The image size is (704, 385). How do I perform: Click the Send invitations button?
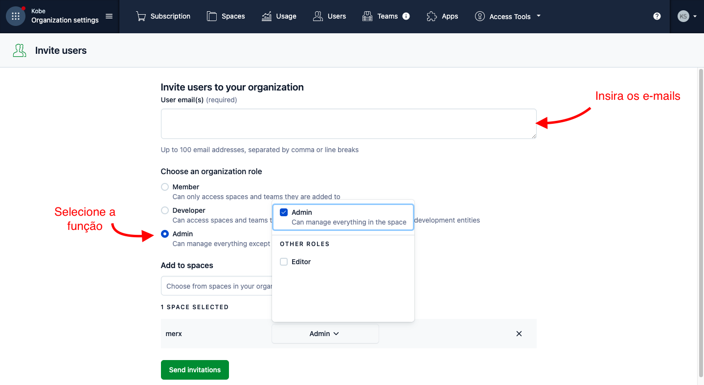click(195, 370)
